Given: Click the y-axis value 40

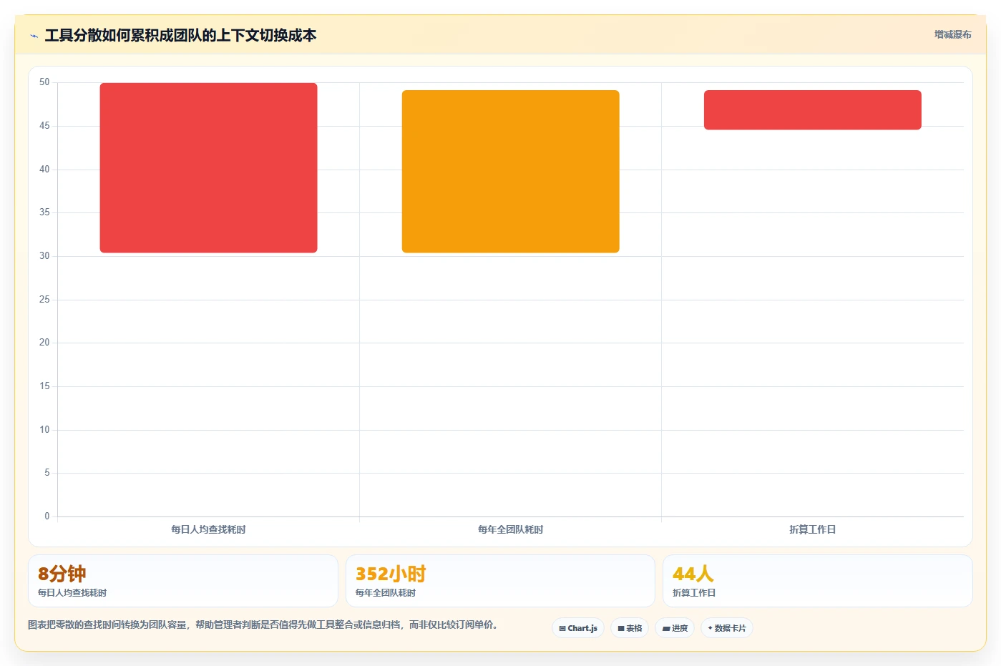Looking at the screenshot, I should click(44, 170).
